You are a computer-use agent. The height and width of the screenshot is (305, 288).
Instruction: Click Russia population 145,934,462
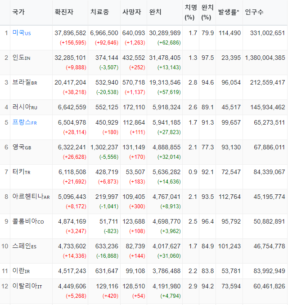(268, 107)
